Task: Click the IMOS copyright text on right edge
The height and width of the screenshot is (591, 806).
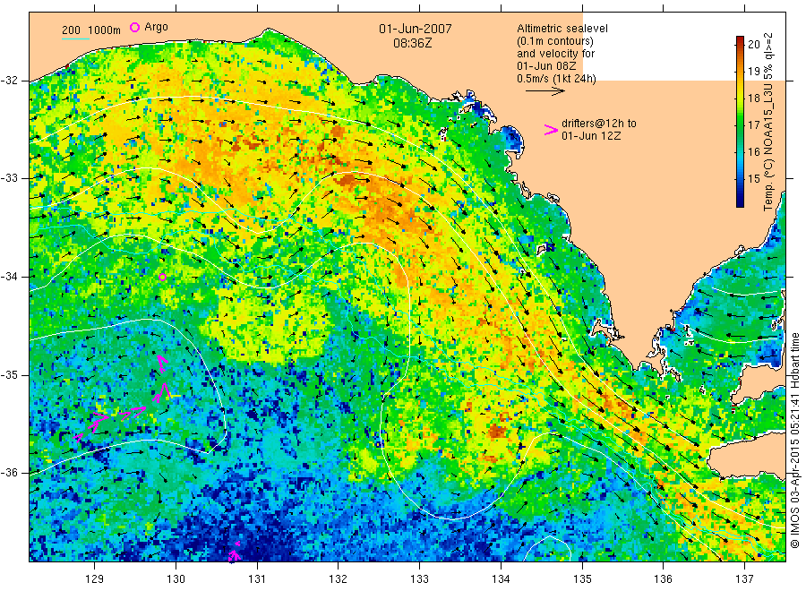Action: click(795, 441)
